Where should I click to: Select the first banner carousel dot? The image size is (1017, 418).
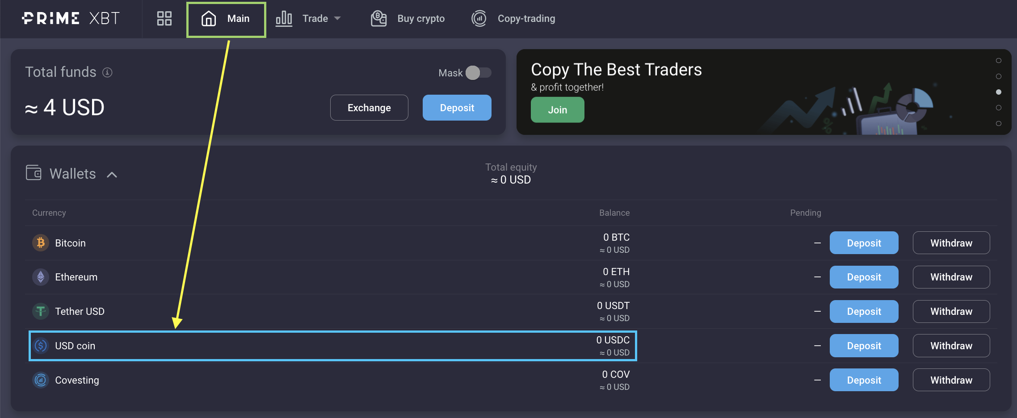[998, 61]
